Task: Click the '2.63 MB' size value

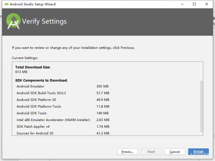Action: pyautogui.click(x=103, y=120)
